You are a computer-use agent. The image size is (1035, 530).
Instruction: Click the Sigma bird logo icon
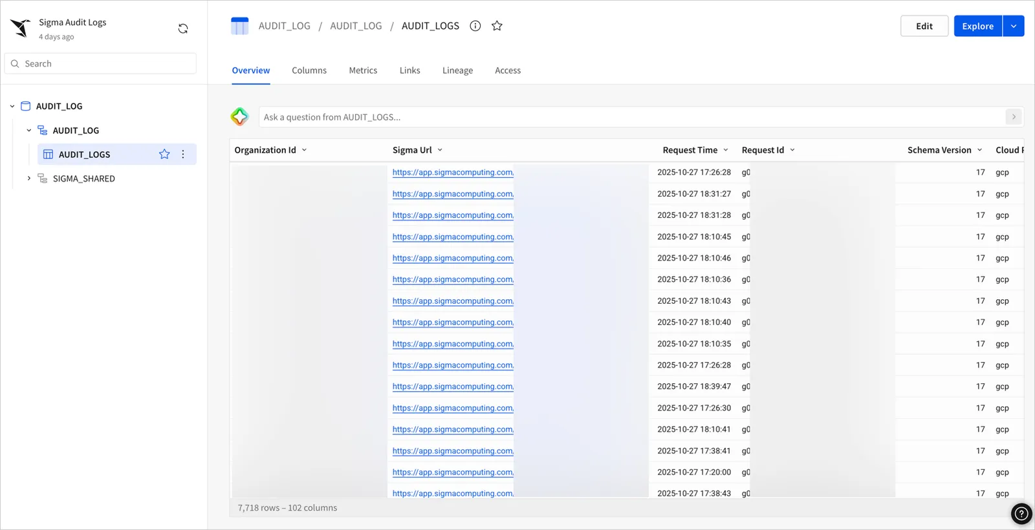[21, 28]
